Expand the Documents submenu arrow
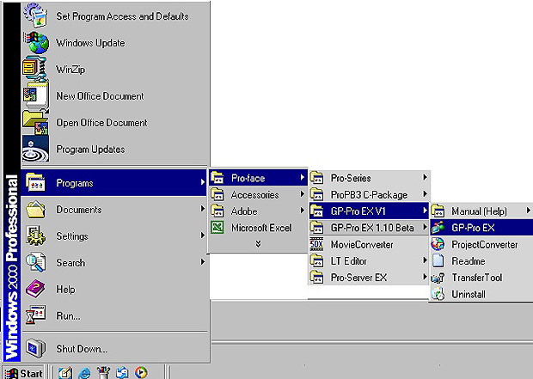The height and width of the screenshot is (379, 533). 203,208
